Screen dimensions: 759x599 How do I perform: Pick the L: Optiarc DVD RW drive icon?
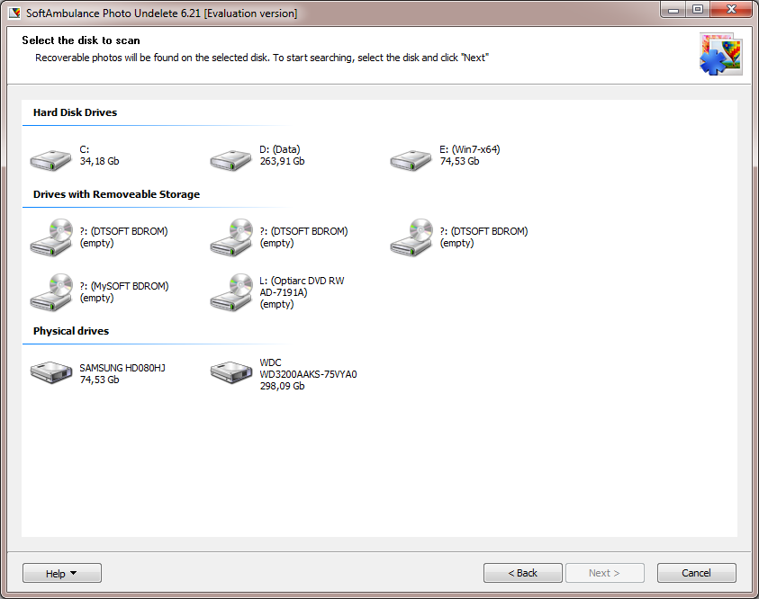coord(231,292)
